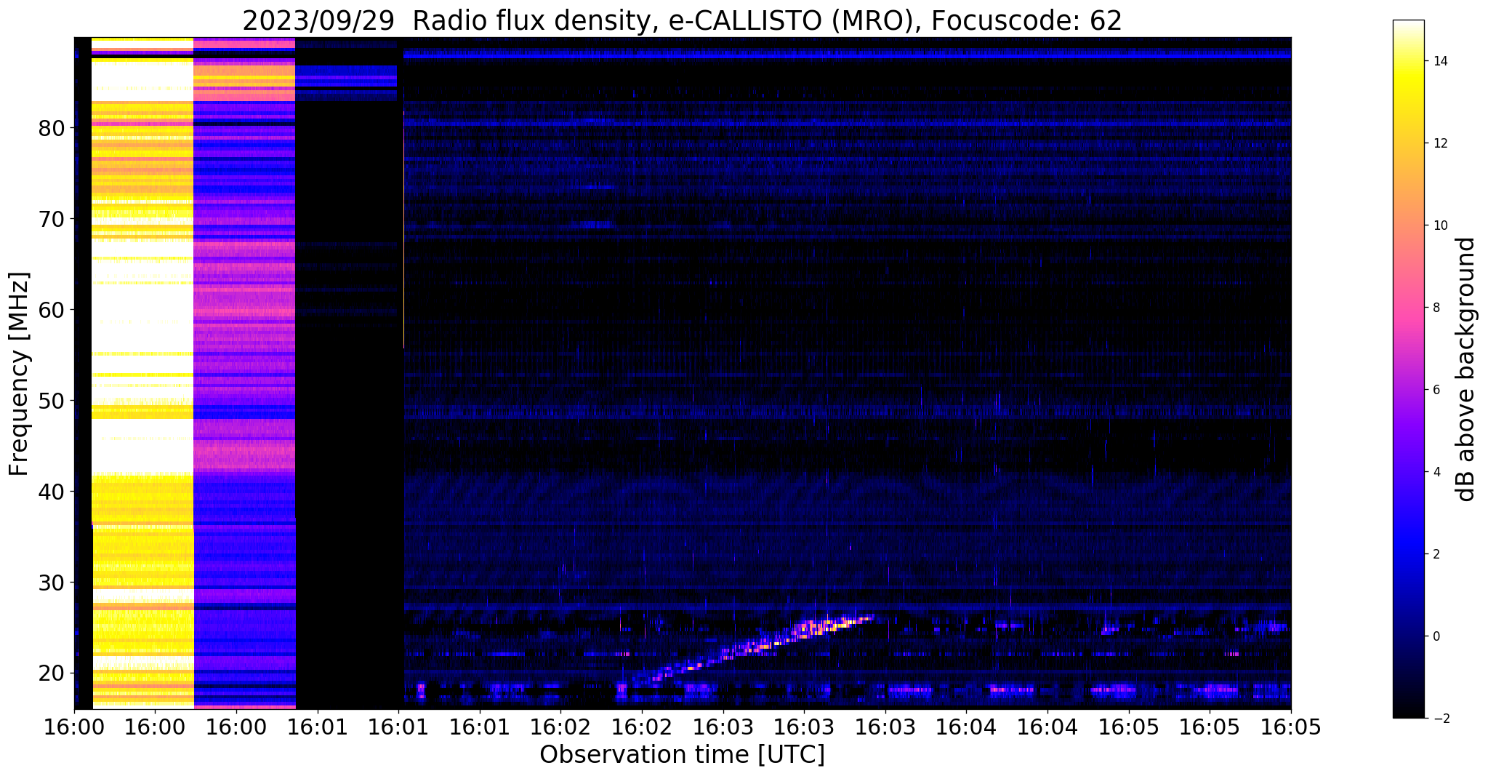Viewport: 1488px width, 776px height.
Task: Click the 70 tick on frequency axis
Action: (x=52, y=219)
